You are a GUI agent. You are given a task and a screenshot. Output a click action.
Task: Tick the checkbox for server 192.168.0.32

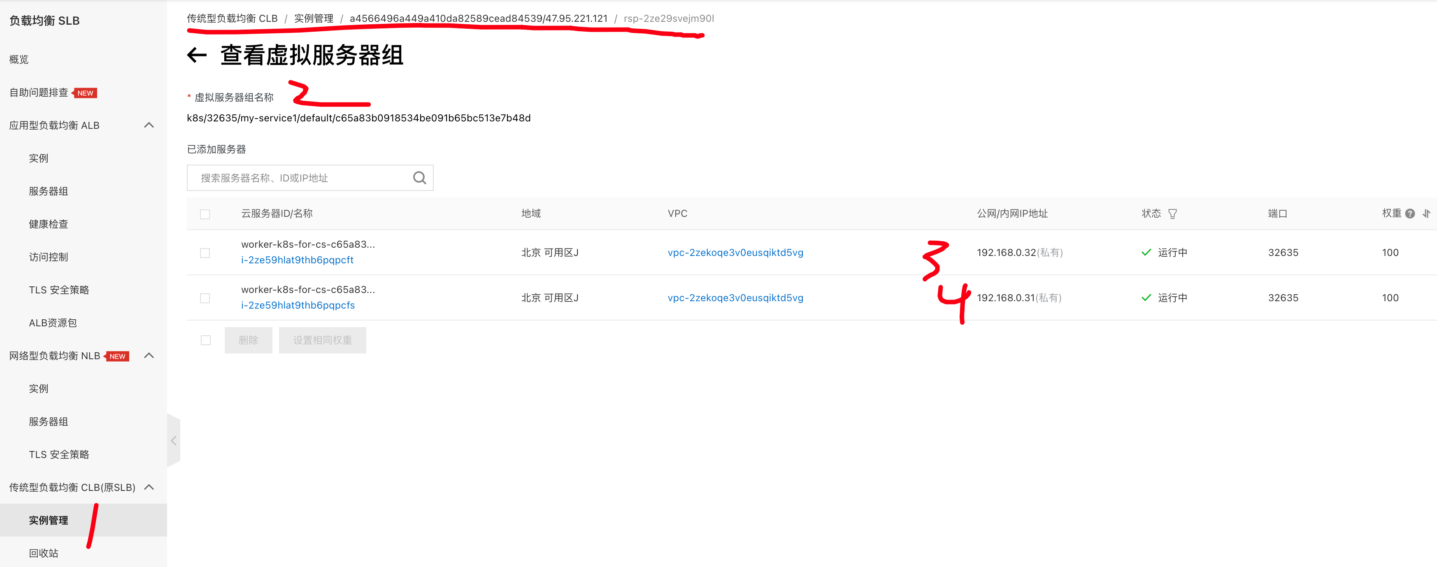(x=205, y=253)
